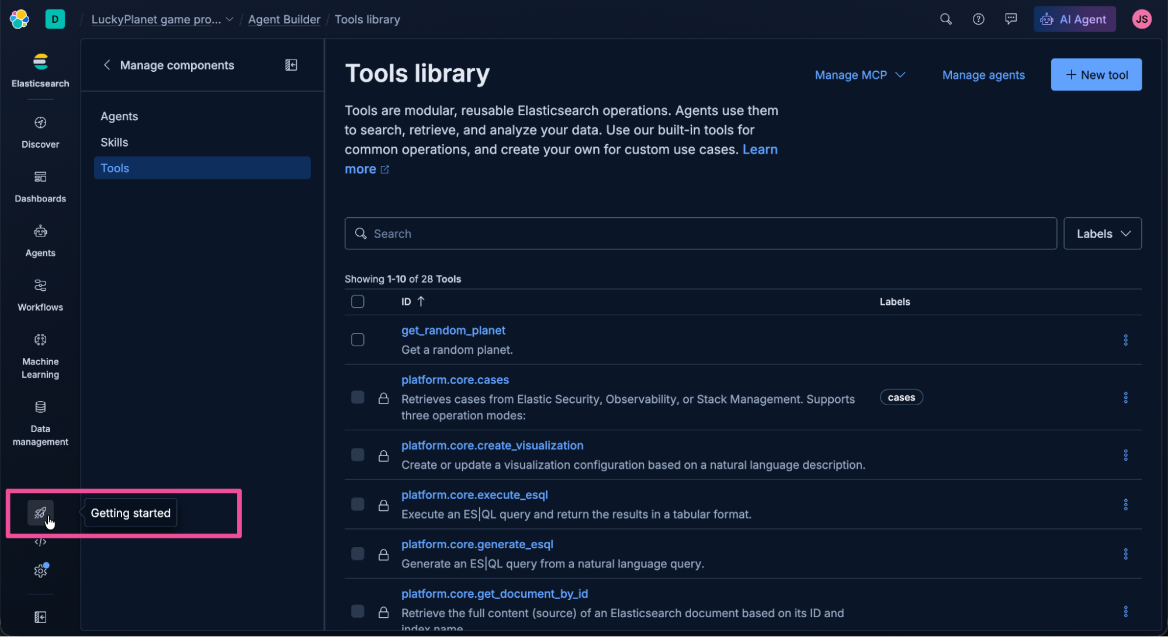Open the platform.core.cases tool

pyautogui.click(x=455, y=380)
